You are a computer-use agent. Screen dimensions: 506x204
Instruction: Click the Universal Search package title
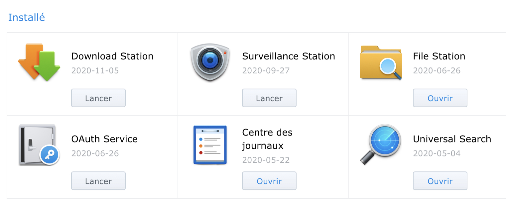coord(452,139)
